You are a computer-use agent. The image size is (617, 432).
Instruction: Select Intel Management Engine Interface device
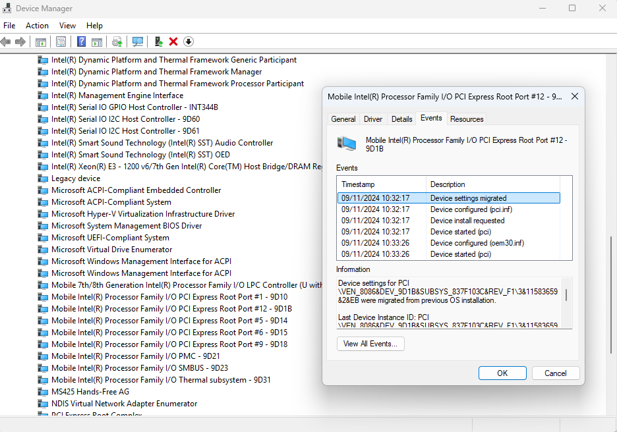point(117,95)
